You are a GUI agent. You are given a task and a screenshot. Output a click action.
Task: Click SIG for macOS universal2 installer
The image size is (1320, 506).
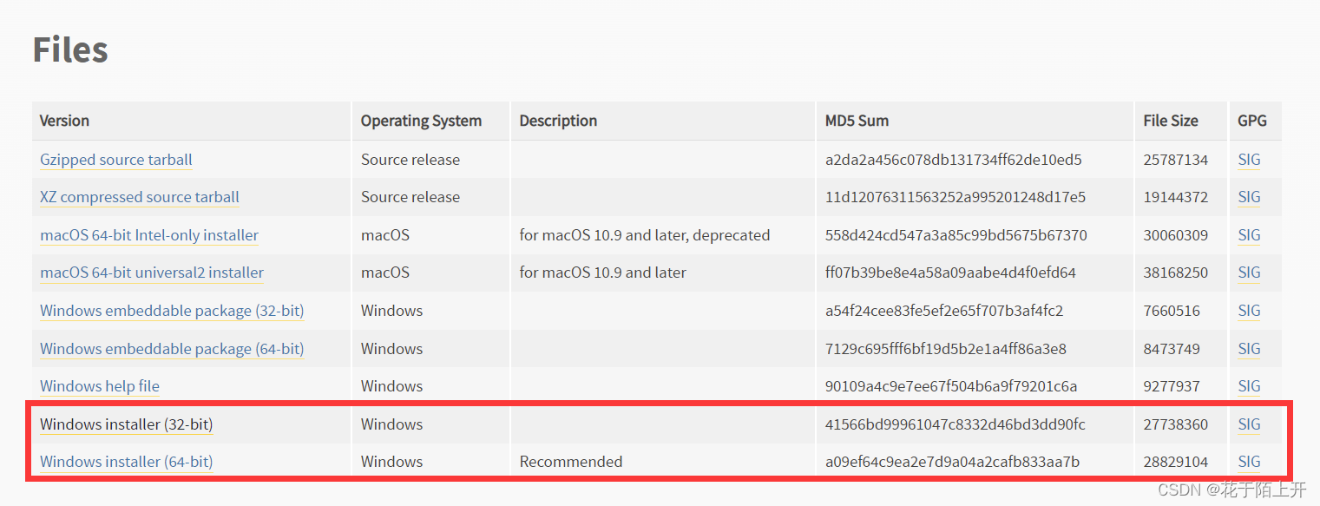tap(1249, 273)
